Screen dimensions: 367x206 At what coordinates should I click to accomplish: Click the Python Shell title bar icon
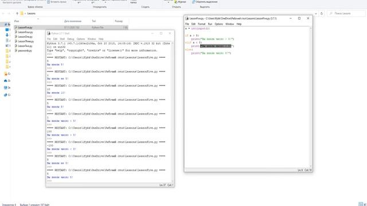point(49,33)
